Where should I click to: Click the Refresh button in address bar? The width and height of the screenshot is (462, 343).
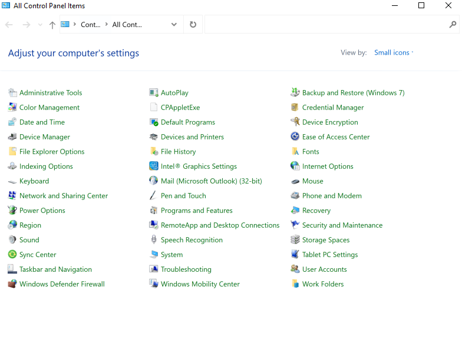coord(193,25)
